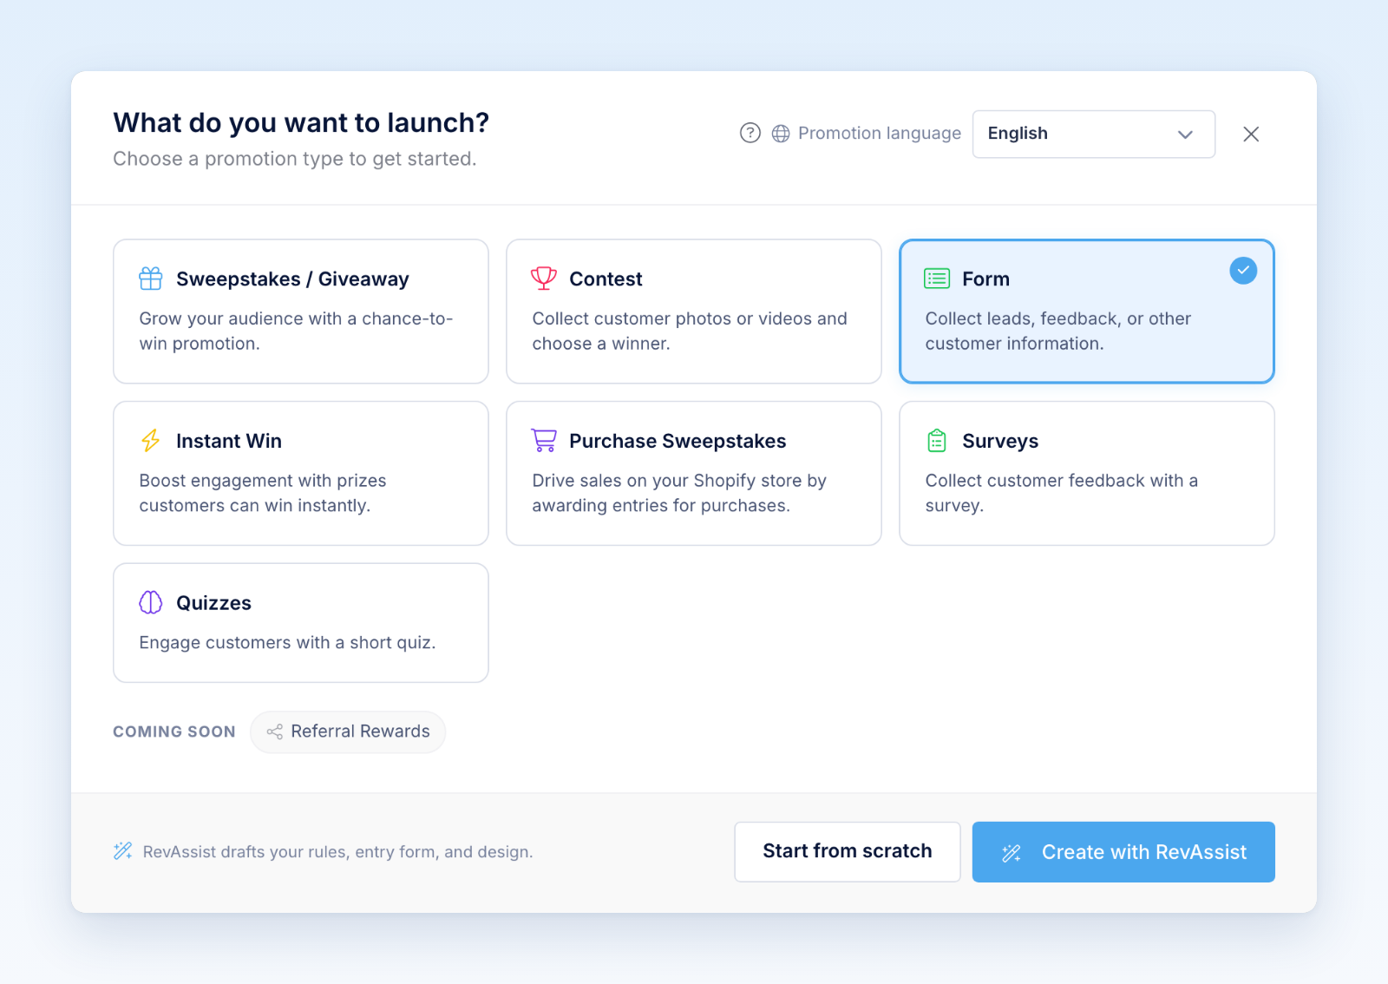Image resolution: width=1388 pixels, height=984 pixels.
Task: Click 'Boost engagement with prizes' description
Action: click(x=263, y=493)
